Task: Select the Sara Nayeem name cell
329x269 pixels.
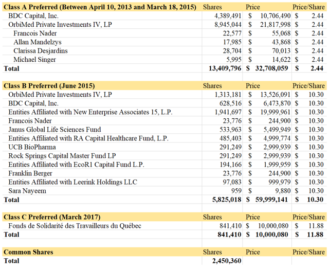Action: pyautogui.click(x=27, y=191)
